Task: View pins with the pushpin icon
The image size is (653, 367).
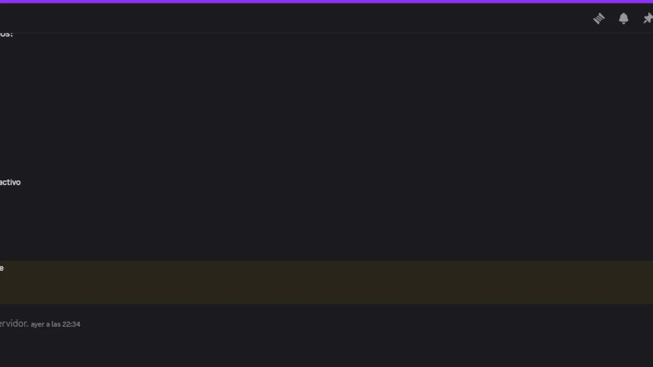Action: click(647, 19)
